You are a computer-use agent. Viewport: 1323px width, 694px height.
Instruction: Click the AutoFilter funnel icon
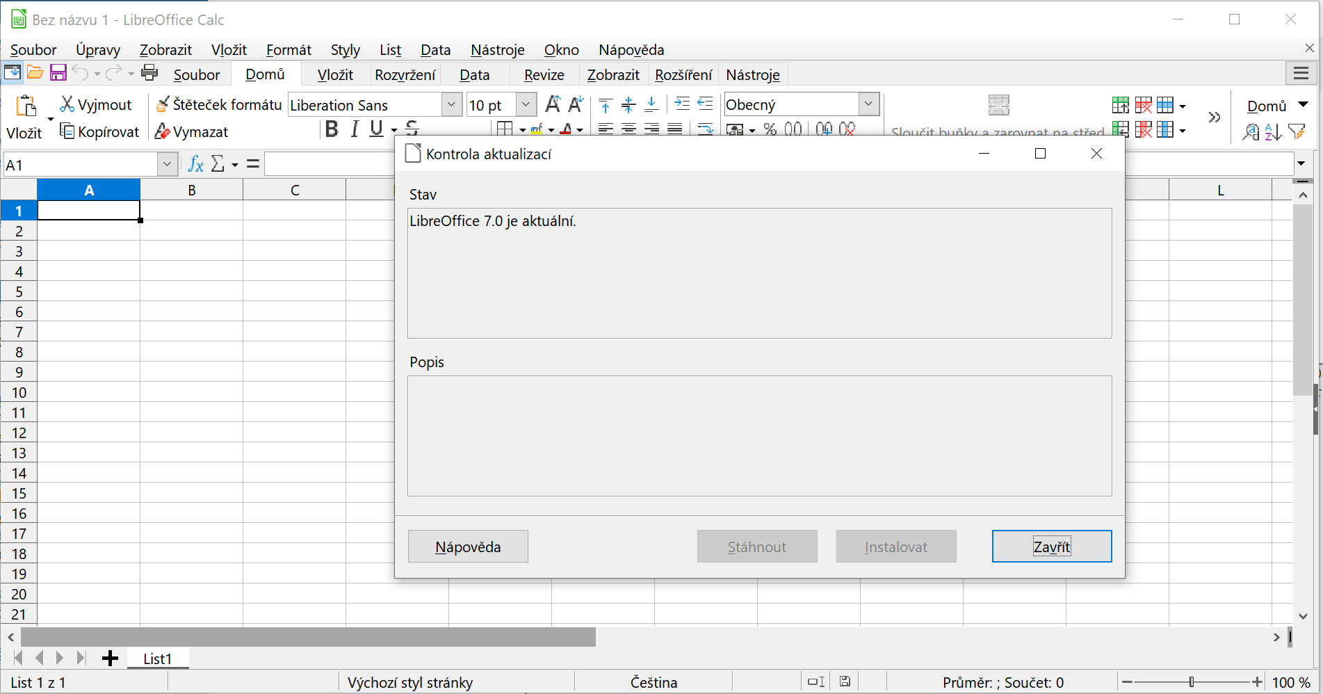coord(1296,131)
